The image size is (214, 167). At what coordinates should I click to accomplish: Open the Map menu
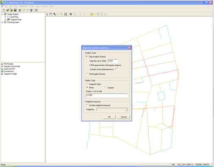pos(16,6)
